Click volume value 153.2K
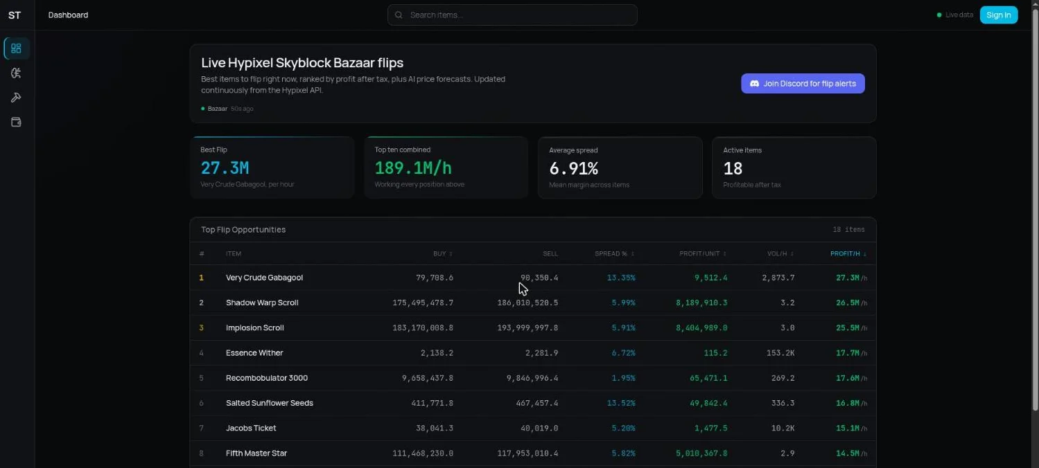This screenshot has width=1039, height=468. (780, 353)
